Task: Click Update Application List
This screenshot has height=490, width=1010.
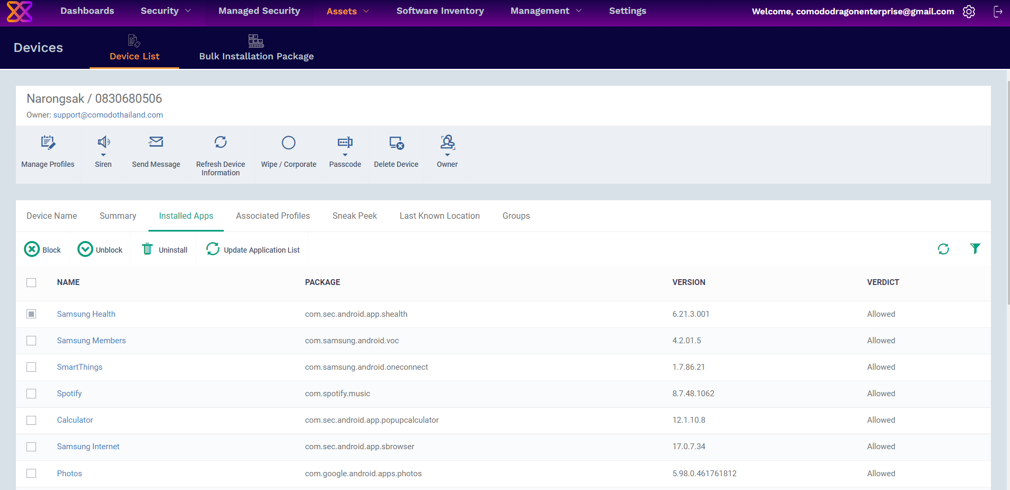Action: [x=262, y=250]
